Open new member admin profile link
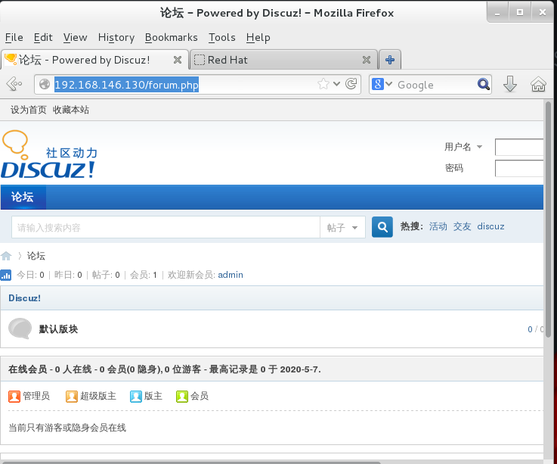557x464 pixels. pyautogui.click(x=231, y=275)
